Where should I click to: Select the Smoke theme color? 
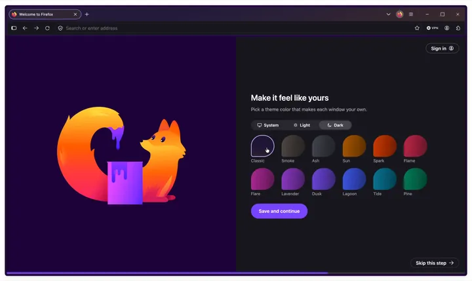coord(293,146)
